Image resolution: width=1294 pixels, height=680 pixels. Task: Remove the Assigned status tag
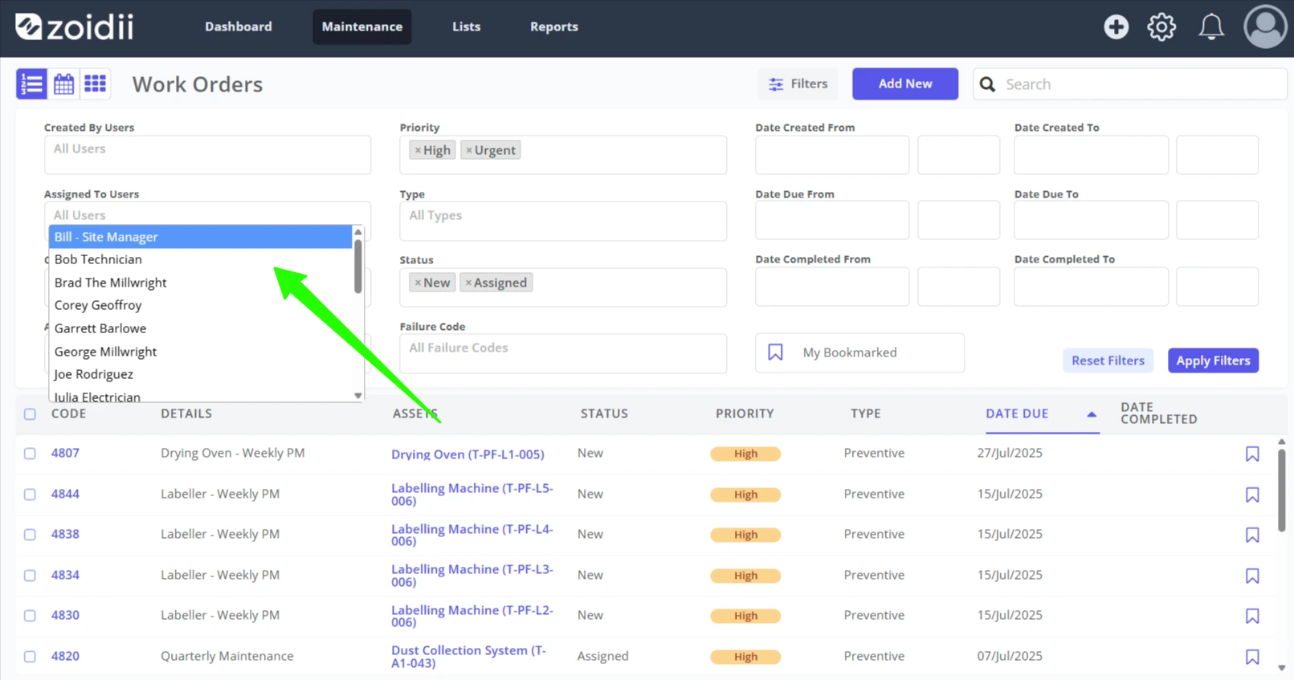pos(468,283)
